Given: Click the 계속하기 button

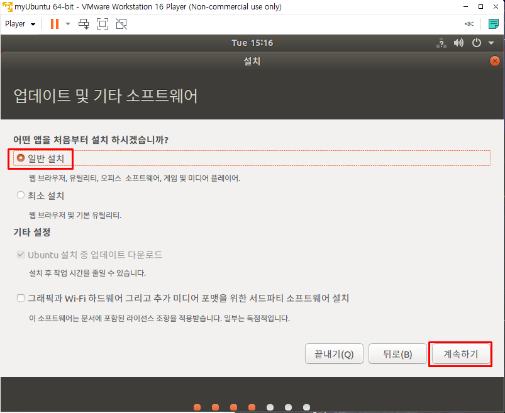Looking at the screenshot, I should point(460,354).
